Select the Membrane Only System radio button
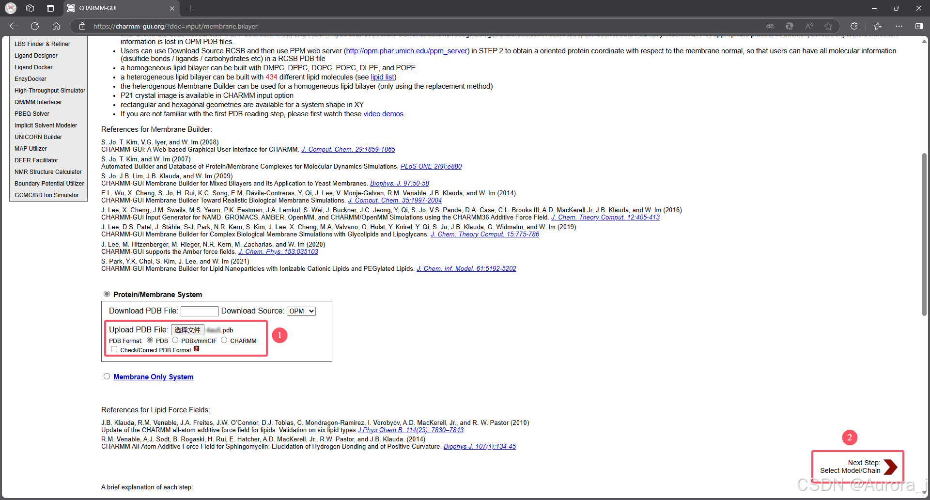The image size is (930, 500). tap(107, 376)
